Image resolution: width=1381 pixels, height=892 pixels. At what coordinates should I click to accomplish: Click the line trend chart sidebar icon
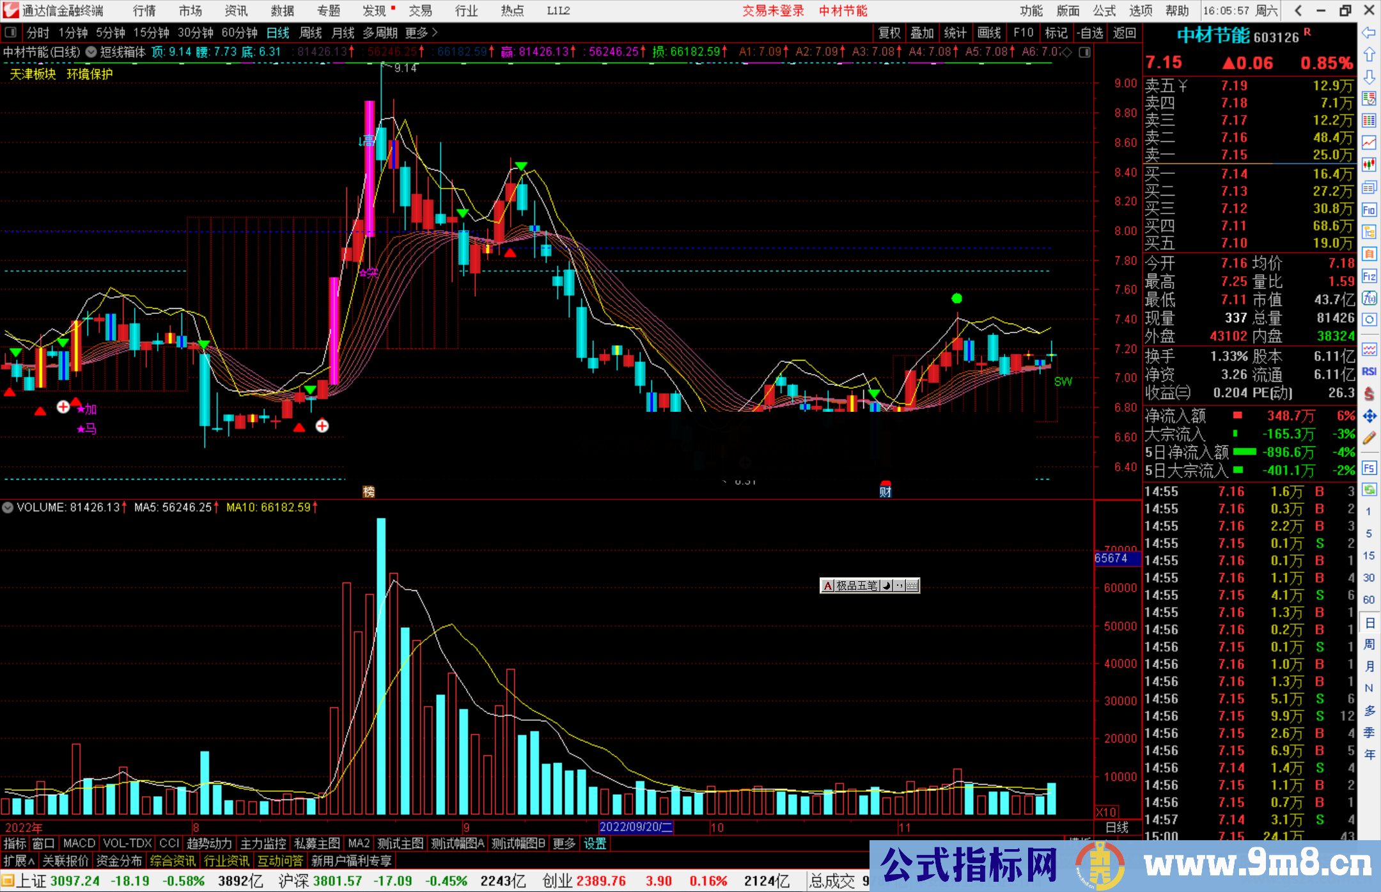coord(1369,143)
